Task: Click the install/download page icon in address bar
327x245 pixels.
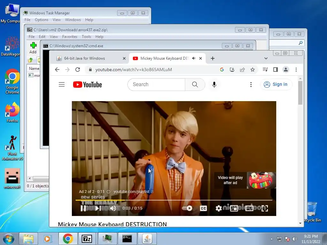Action: (x=232, y=70)
